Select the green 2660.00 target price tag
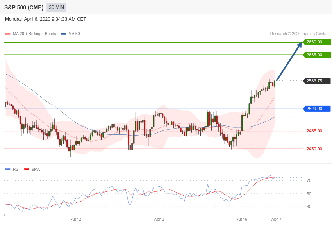The width and height of the screenshot is (332, 225). pos(317,42)
